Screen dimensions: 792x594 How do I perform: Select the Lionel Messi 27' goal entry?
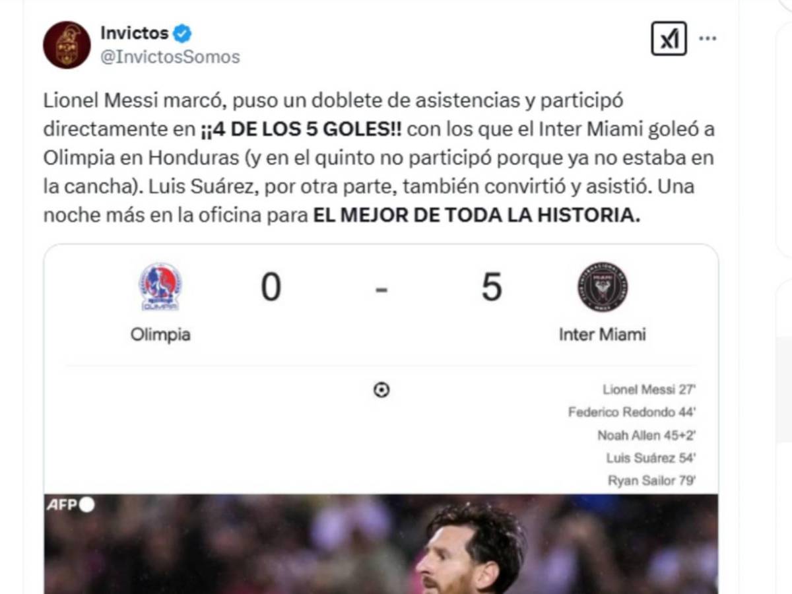click(649, 390)
